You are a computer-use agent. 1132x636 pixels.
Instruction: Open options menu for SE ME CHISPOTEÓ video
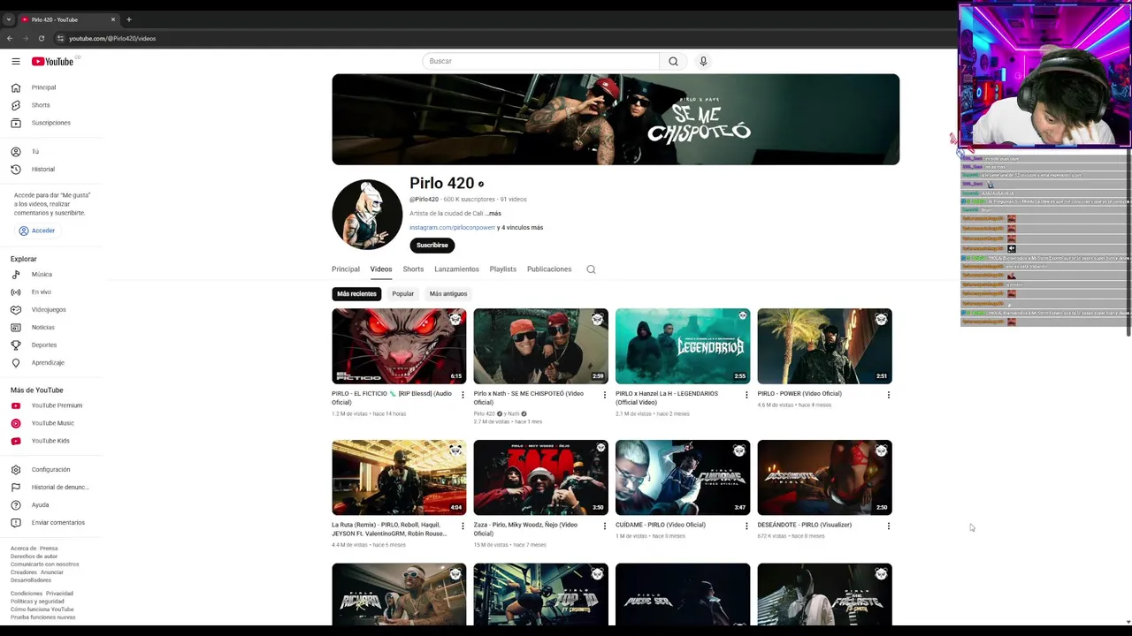[x=605, y=395]
